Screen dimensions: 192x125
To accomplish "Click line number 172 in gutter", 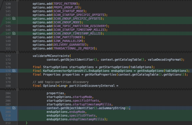I will click(x=8, y=56).
